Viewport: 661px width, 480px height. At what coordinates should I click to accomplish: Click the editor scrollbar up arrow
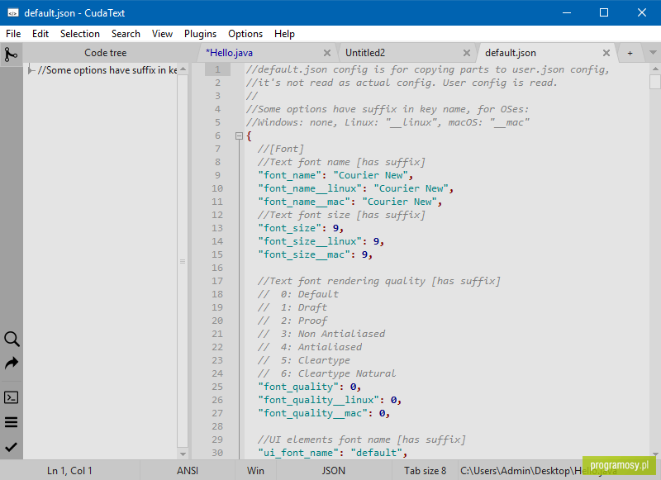pyautogui.click(x=655, y=69)
